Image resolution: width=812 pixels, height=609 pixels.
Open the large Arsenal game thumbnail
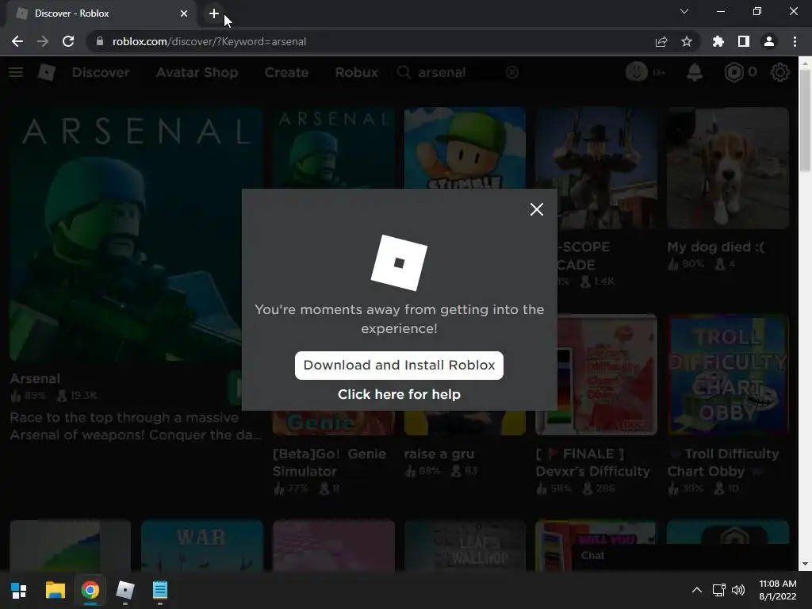tap(136, 234)
